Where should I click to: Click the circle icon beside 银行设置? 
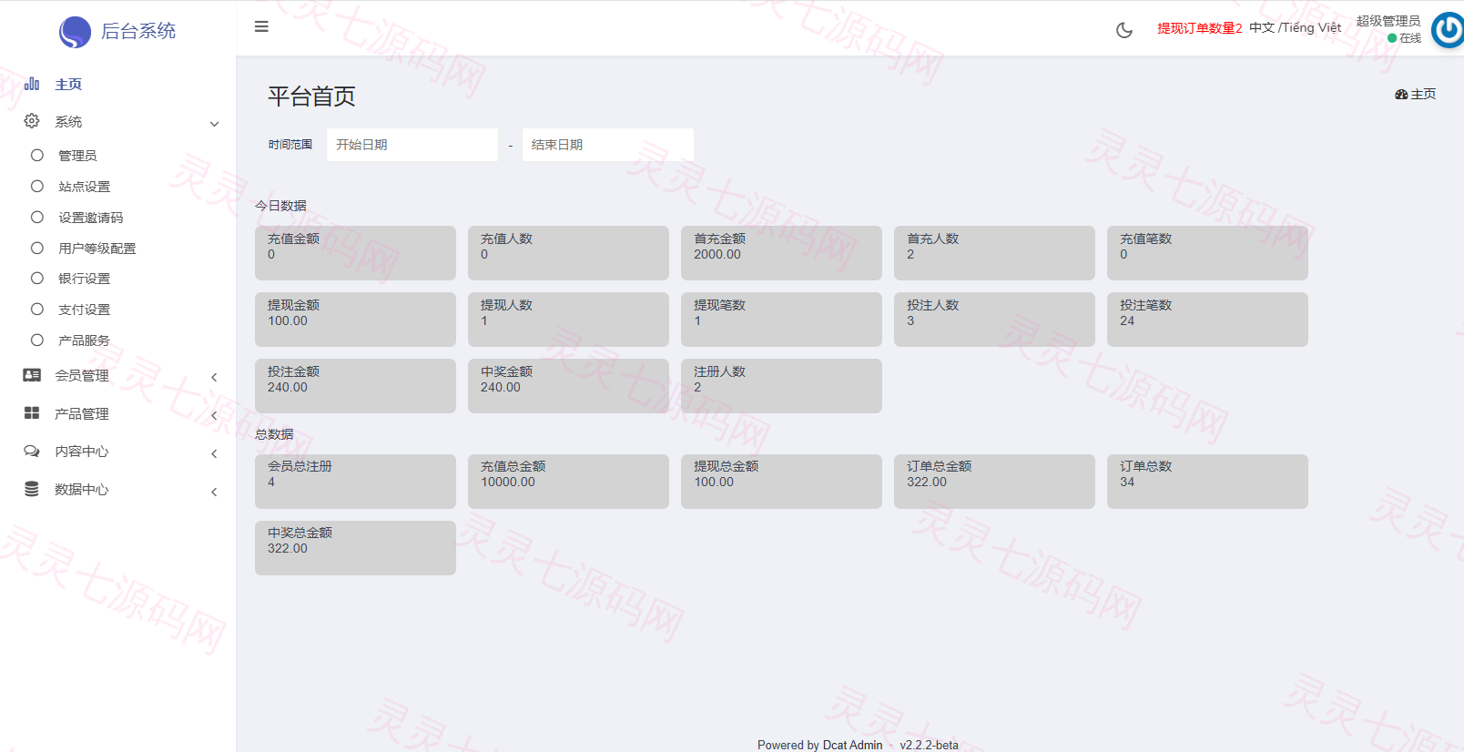point(37,278)
